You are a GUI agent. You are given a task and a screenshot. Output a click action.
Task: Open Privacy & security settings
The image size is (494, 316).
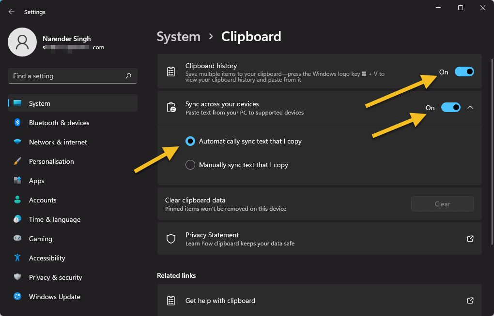click(73, 277)
